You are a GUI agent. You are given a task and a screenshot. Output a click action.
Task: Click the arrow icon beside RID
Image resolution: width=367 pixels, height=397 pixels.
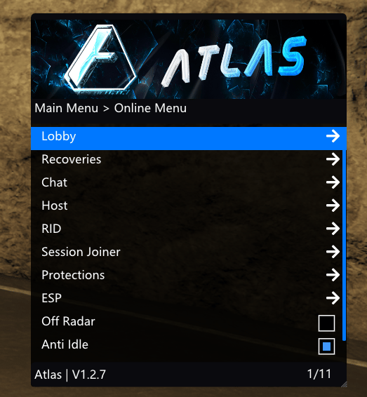pyautogui.click(x=333, y=229)
